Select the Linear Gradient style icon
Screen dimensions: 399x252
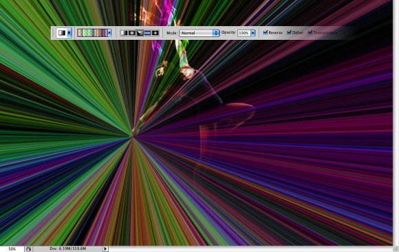(124, 33)
